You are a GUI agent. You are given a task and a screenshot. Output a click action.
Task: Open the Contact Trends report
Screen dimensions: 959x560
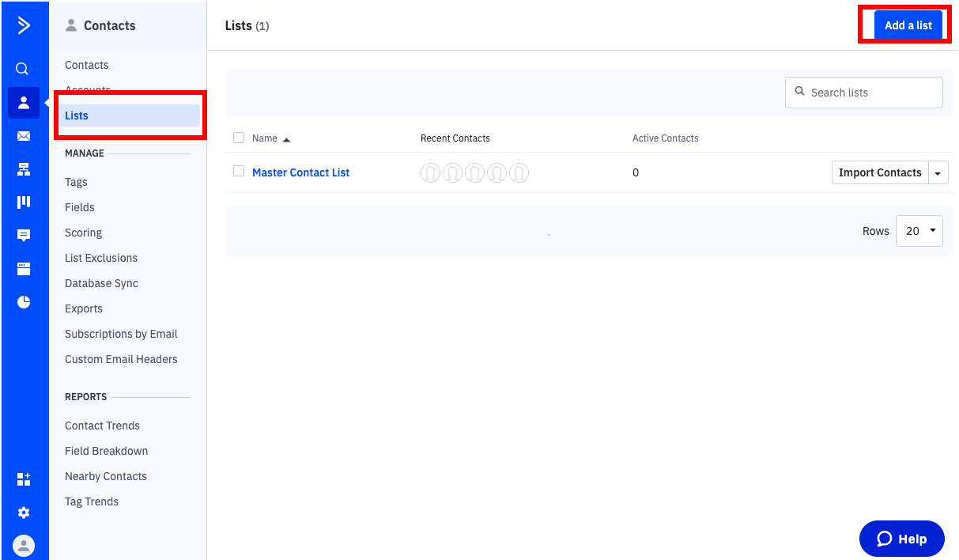103,426
